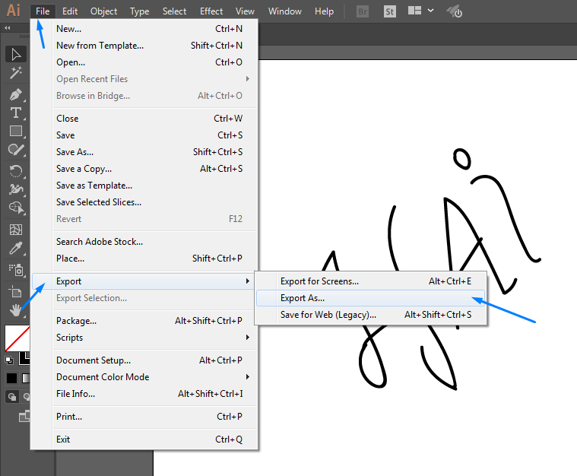Open the Help menu

coord(324,11)
